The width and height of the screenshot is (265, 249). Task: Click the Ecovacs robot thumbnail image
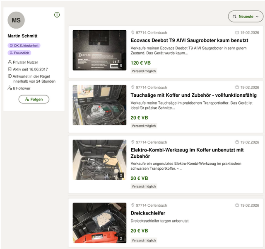tap(99, 50)
